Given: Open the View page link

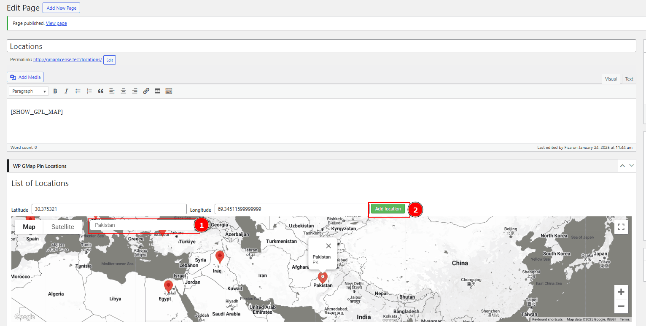Looking at the screenshot, I should point(56,23).
